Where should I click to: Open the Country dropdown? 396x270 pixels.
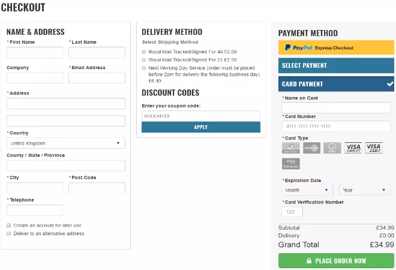[x=66, y=143]
